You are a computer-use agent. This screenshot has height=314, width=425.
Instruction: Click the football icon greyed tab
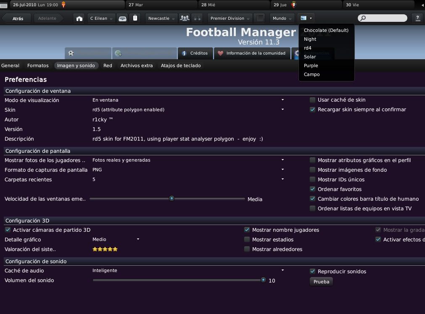point(71,53)
